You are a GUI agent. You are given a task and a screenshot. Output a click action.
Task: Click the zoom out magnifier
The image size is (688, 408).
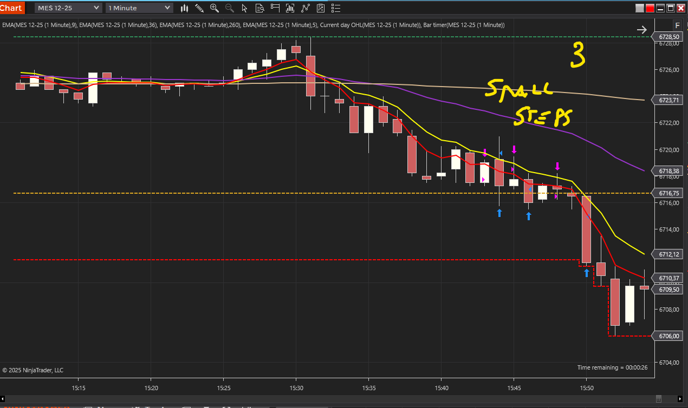[x=230, y=8]
